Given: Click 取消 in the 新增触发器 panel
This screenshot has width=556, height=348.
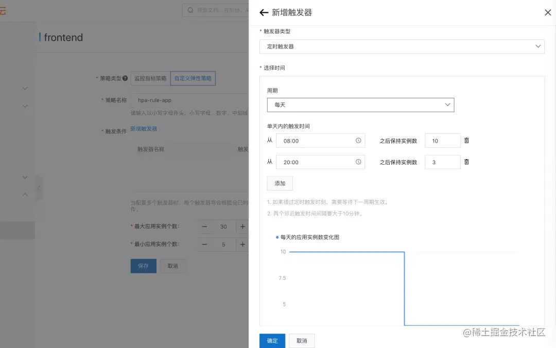Looking at the screenshot, I should pos(302,341).
